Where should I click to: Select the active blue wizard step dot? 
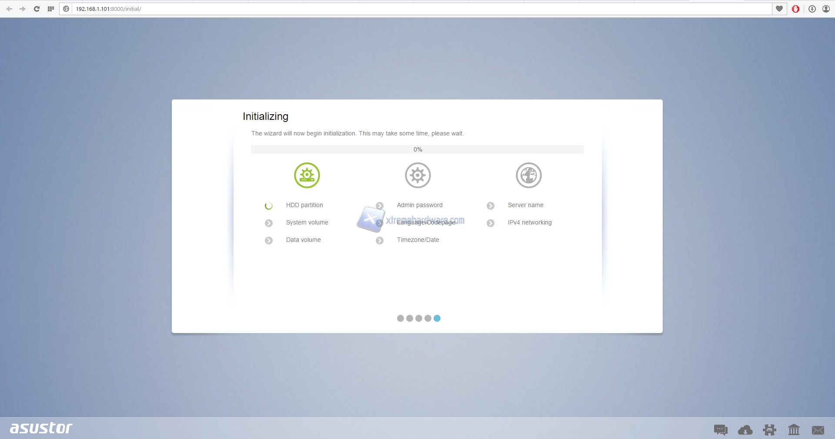[x=437, y=318]
